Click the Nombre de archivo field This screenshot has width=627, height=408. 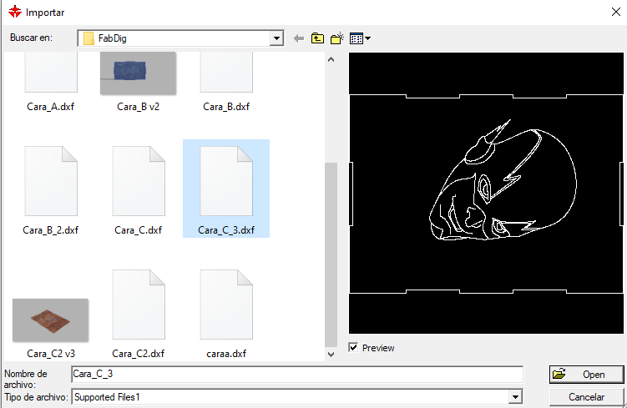(x=297, y=374)
